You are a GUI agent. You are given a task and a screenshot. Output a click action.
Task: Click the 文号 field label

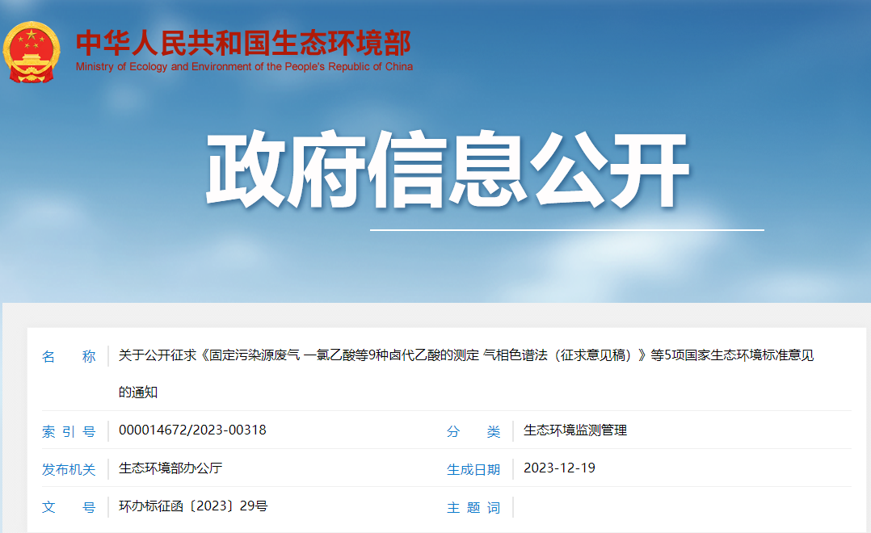pyautogui.click(x=70, y=508)
